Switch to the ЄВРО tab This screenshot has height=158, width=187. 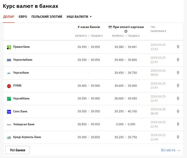pos(23,17)
